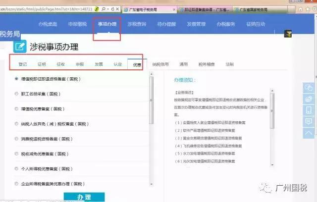Click the search magnifier in address bar
This screenshot has height=202, width=317.
point(104,9)
